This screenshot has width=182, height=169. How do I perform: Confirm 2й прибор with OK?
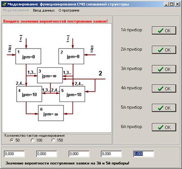click(164, 50)
